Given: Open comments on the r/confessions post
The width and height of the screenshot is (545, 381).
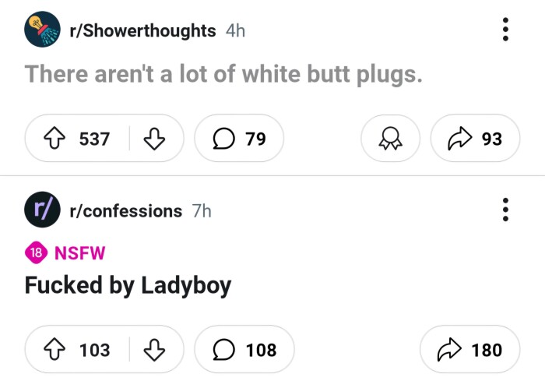Looking at the screenshot, I should point(244,349).
